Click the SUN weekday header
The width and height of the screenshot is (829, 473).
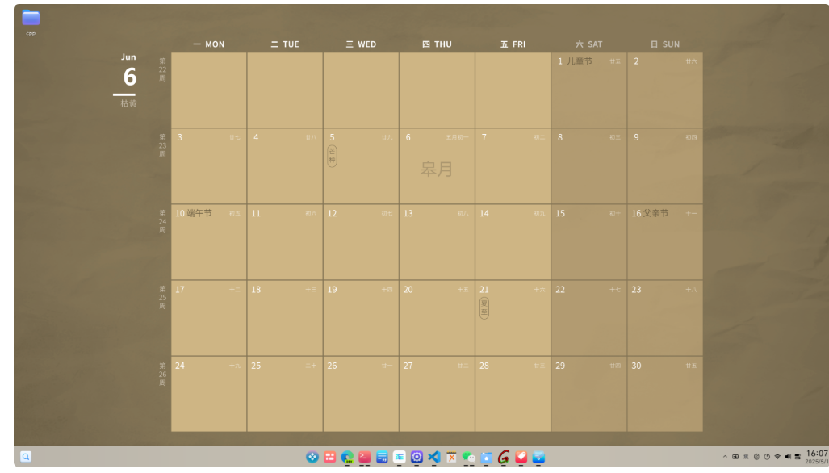[x=665, y=44]
